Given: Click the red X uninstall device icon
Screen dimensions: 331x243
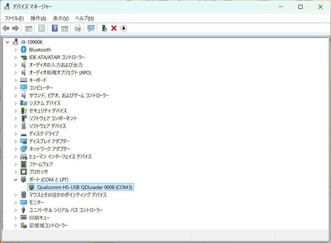Looking at the screenshot, I should (114, 28).
